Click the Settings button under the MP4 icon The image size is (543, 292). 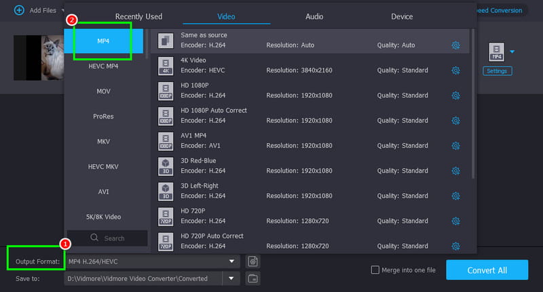click(498, 71)
